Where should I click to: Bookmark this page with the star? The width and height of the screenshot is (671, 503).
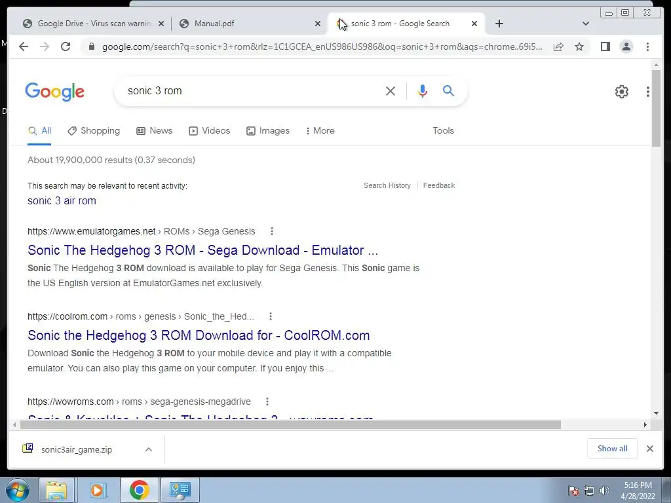[x=579, y=47]
